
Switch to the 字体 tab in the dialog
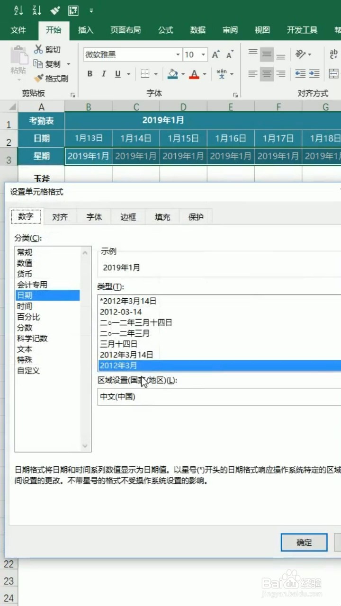(x=94, y=217)
